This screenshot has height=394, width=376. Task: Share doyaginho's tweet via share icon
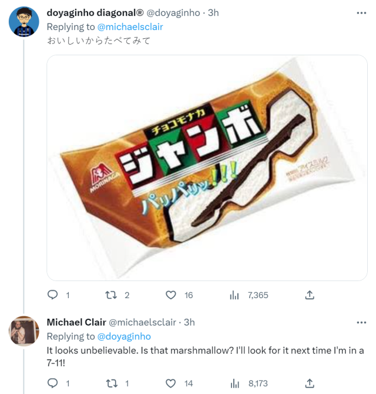(310, 295)
